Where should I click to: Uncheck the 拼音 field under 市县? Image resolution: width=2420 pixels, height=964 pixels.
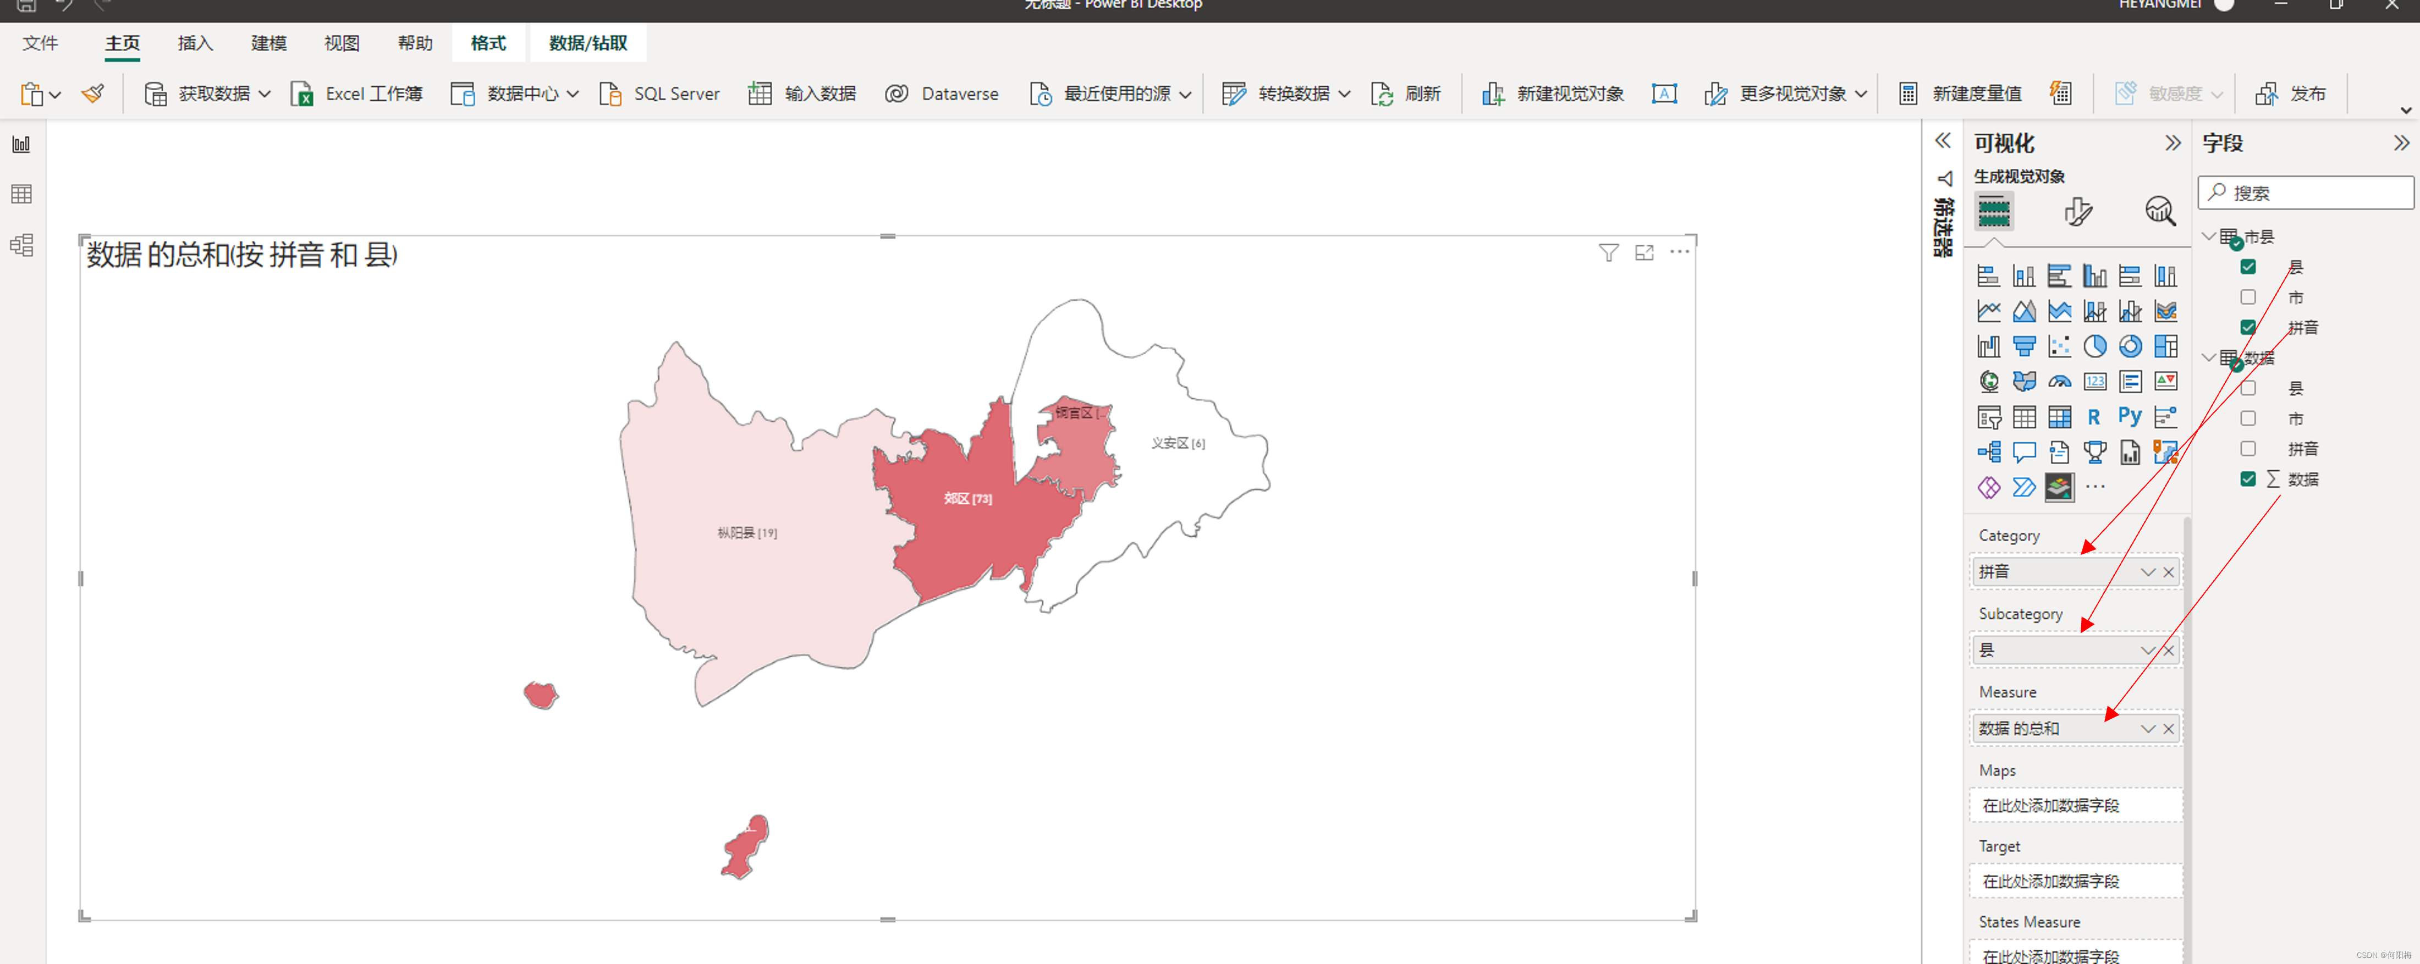[x=2247, y=327]
